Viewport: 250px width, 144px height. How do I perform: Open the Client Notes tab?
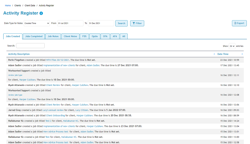(70, 36)
